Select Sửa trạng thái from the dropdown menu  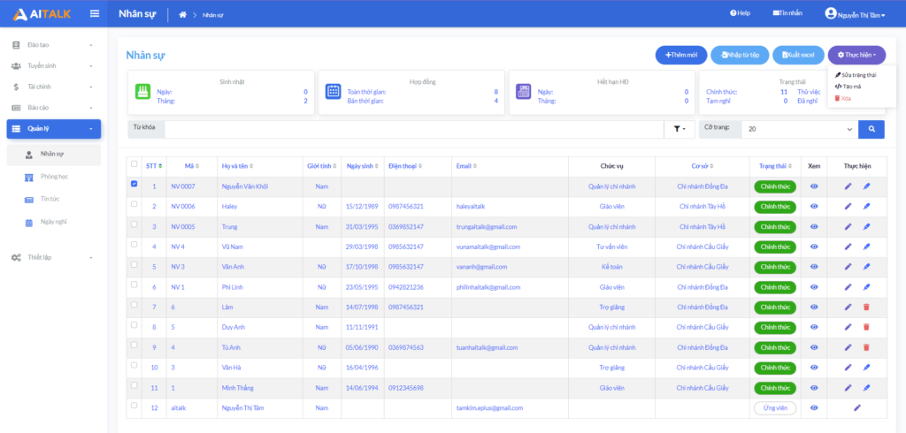(x=856, y=75)
